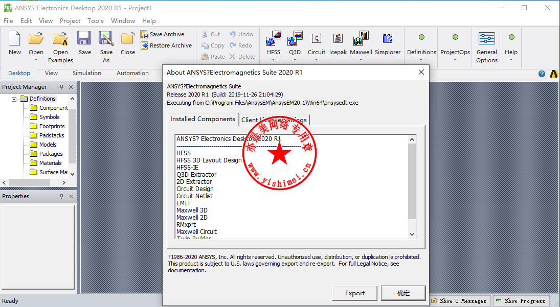Click the components list scrollbar down arrow

(x=412, y=234)
